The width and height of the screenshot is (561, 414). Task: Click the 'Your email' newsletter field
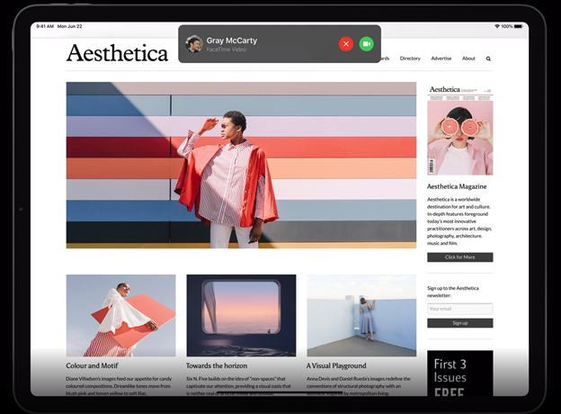(460, 309)
